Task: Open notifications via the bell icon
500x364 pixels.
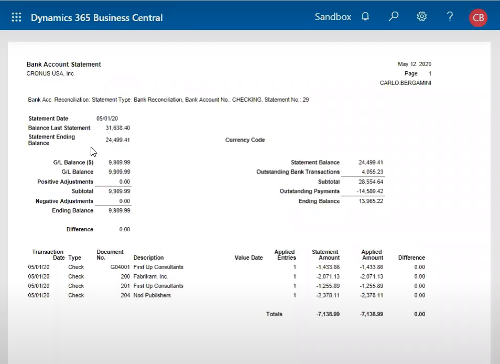Action: [x=365, y=16]
